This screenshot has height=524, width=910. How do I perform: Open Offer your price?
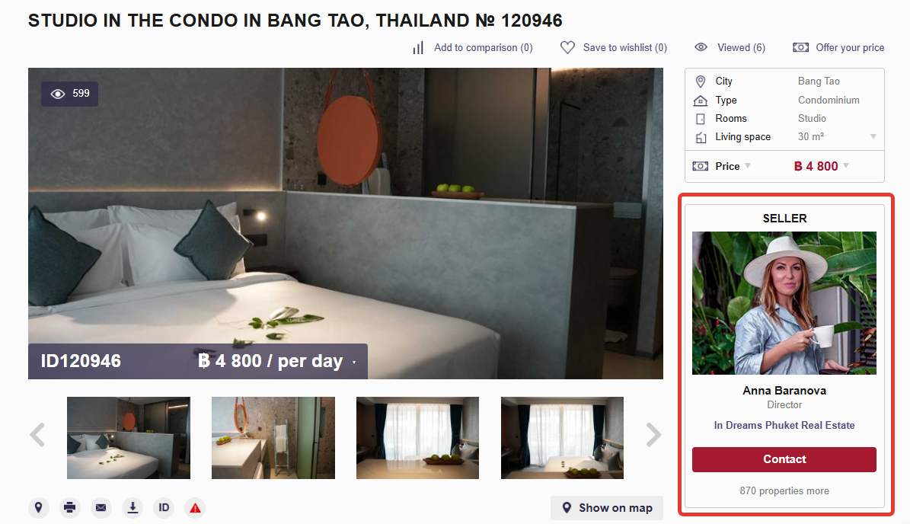838,47
